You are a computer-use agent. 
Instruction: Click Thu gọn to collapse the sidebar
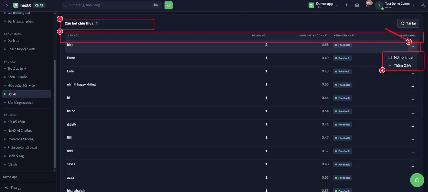click(x=14, y=188)
